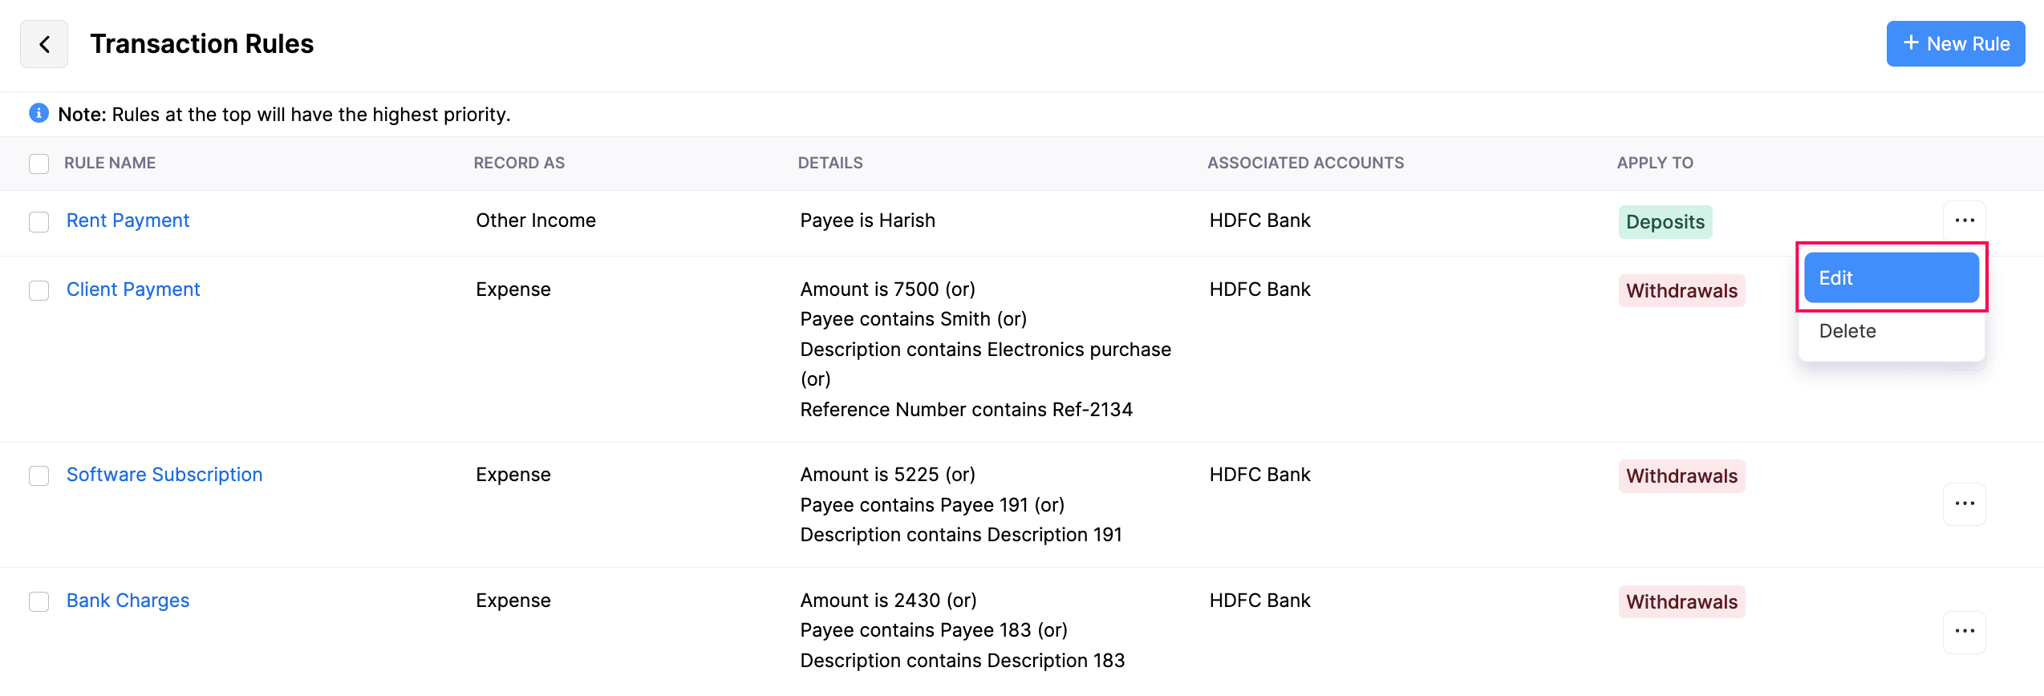
Task: Check the Rent Payment rule checkbox
Action: pos(39,221)
